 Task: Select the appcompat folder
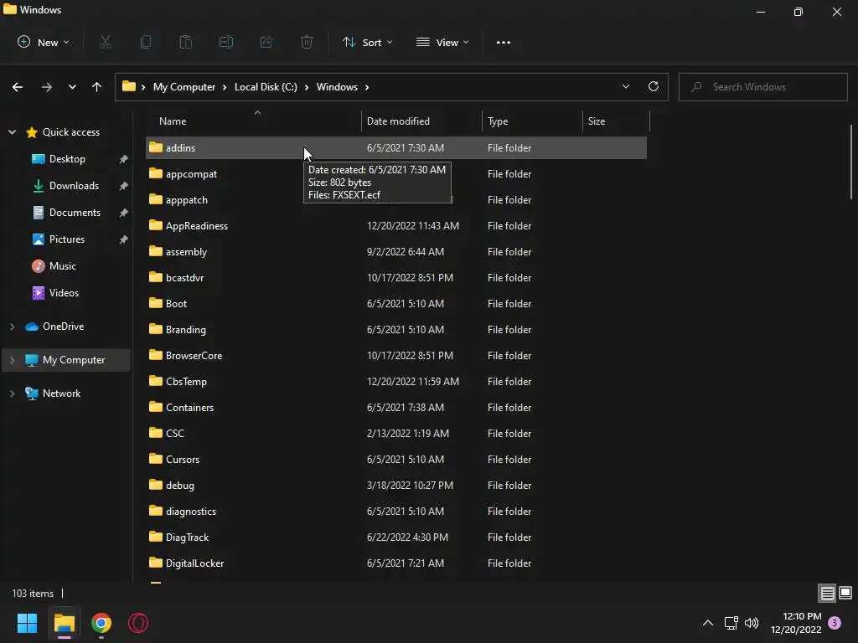coord(396,174)
